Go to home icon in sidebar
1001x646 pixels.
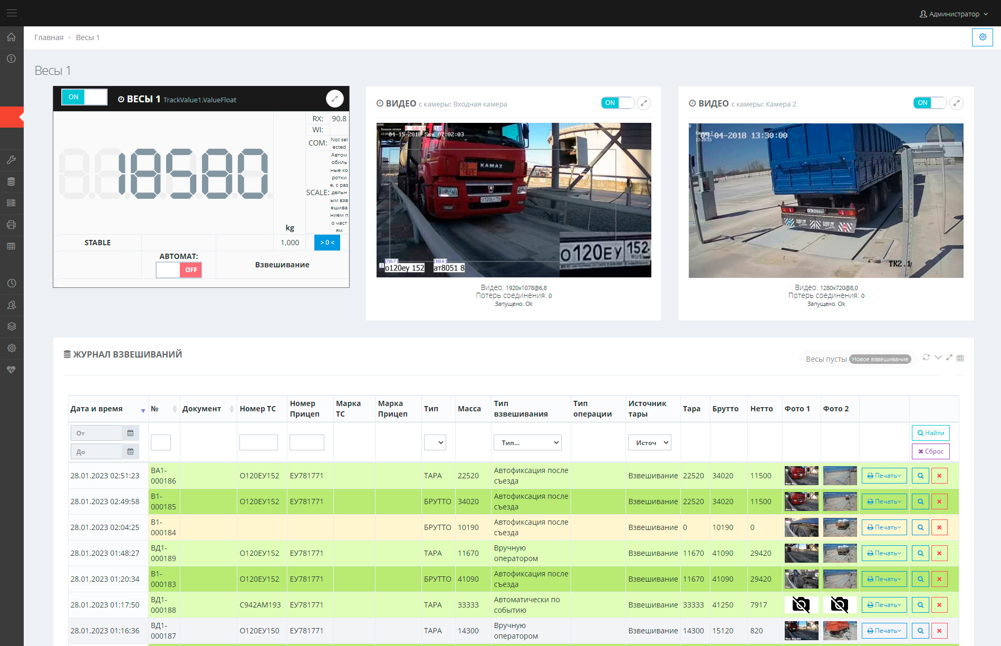[12, 37]
